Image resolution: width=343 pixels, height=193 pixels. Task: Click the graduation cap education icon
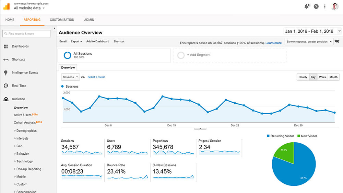pyautogui.click(x=337, y=41)
